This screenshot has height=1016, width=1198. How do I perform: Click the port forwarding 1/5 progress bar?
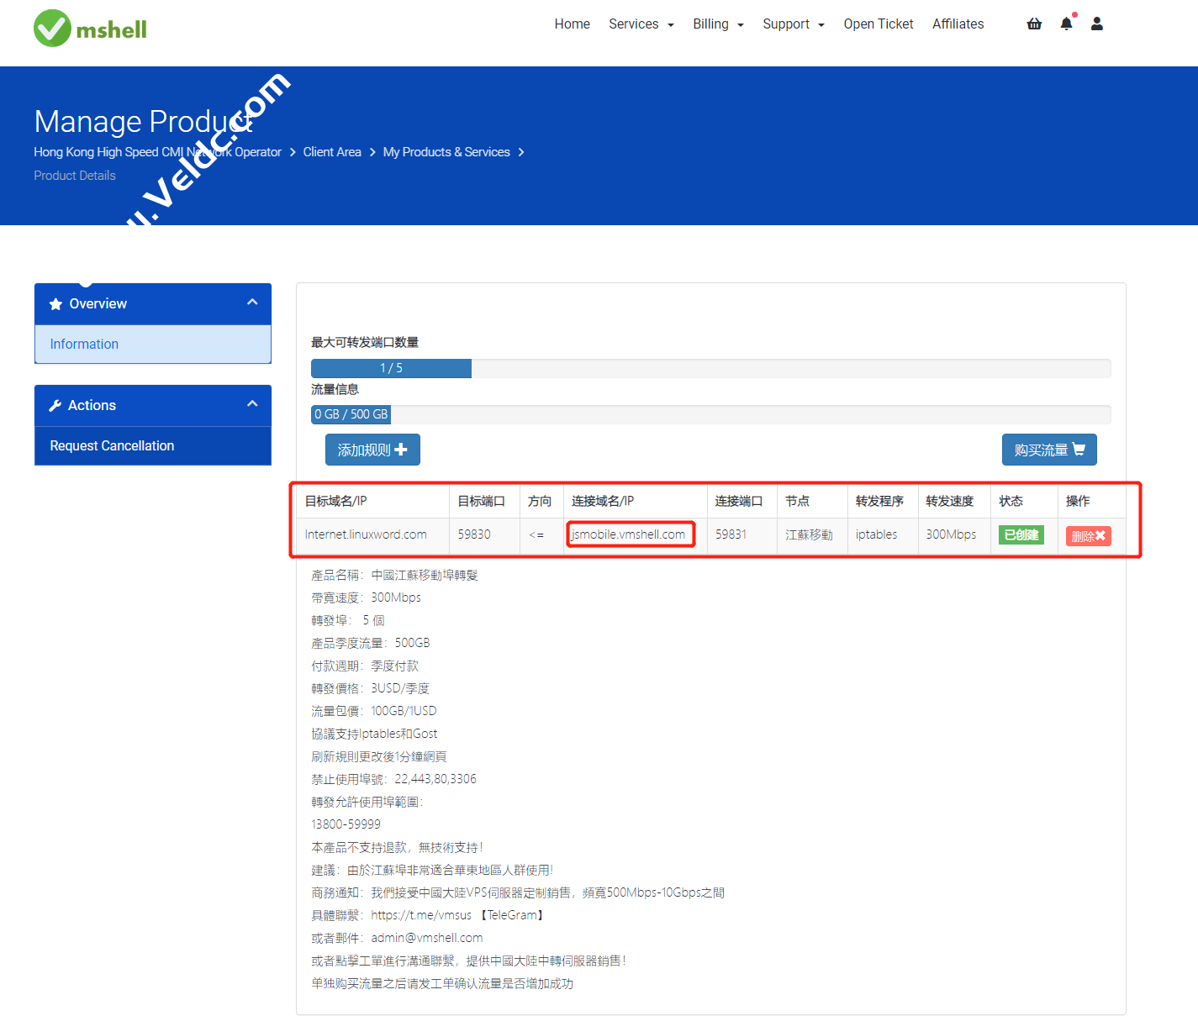pyautogui.click(x=391, y=368)
